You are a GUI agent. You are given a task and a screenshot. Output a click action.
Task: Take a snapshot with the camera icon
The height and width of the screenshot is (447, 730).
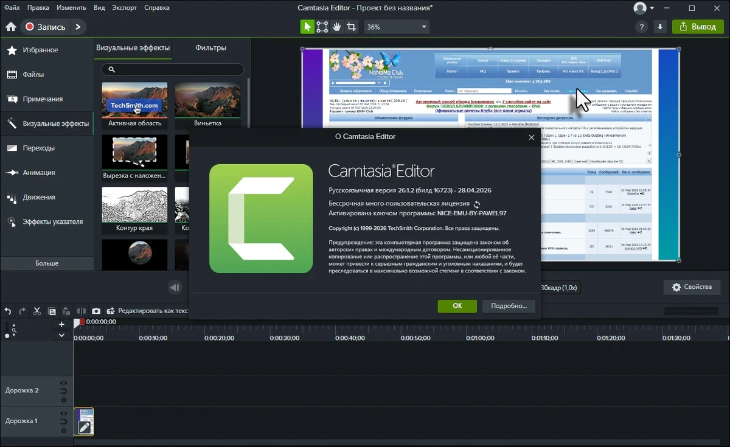(x=96, y=311)
